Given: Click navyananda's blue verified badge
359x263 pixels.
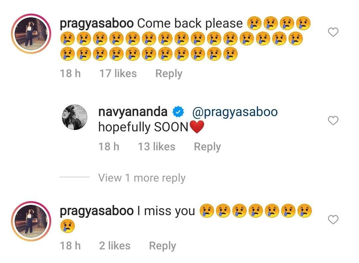Looking at the screenshot, I should pyautogui.click(x=178, y=112).
